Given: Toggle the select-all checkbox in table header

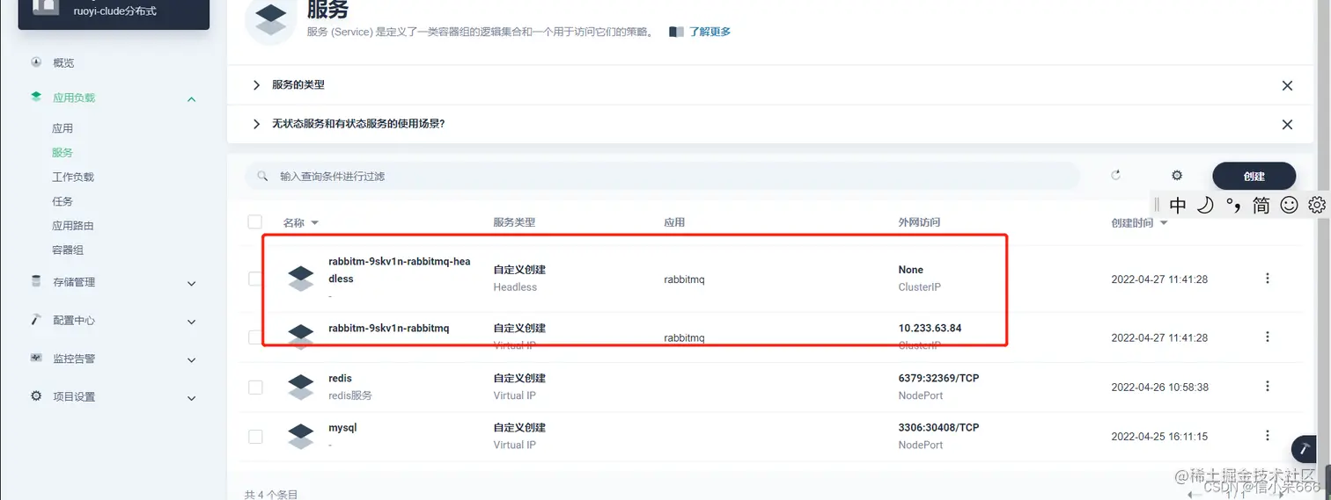Looking at the screenshot, I should [x=255, y=222].
